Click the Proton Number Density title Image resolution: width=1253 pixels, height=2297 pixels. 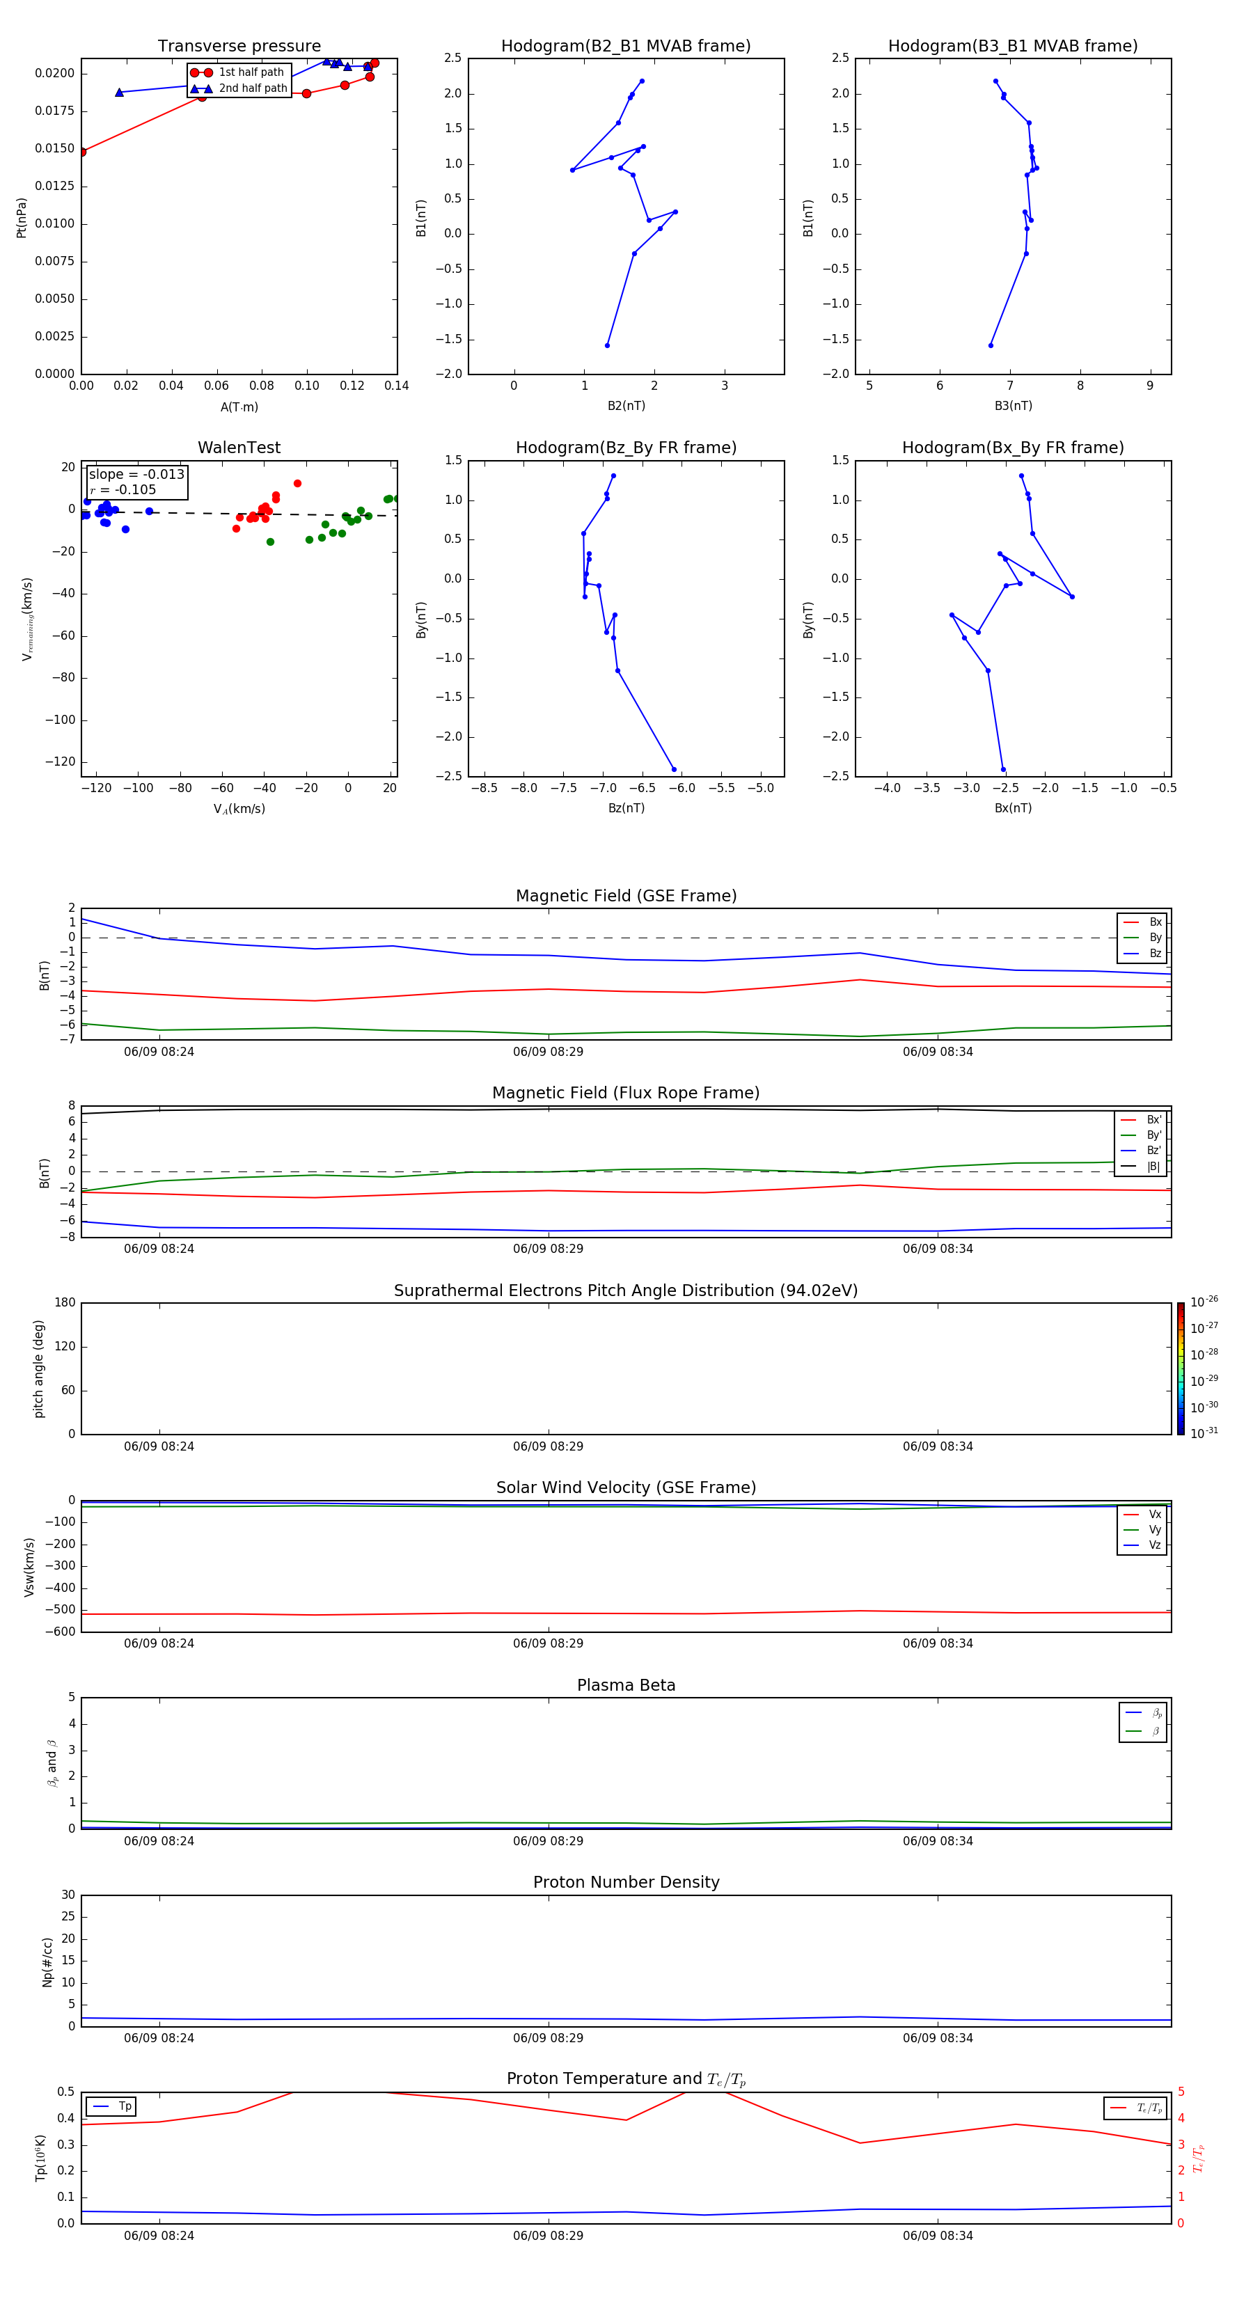(x=626, y=1882)
